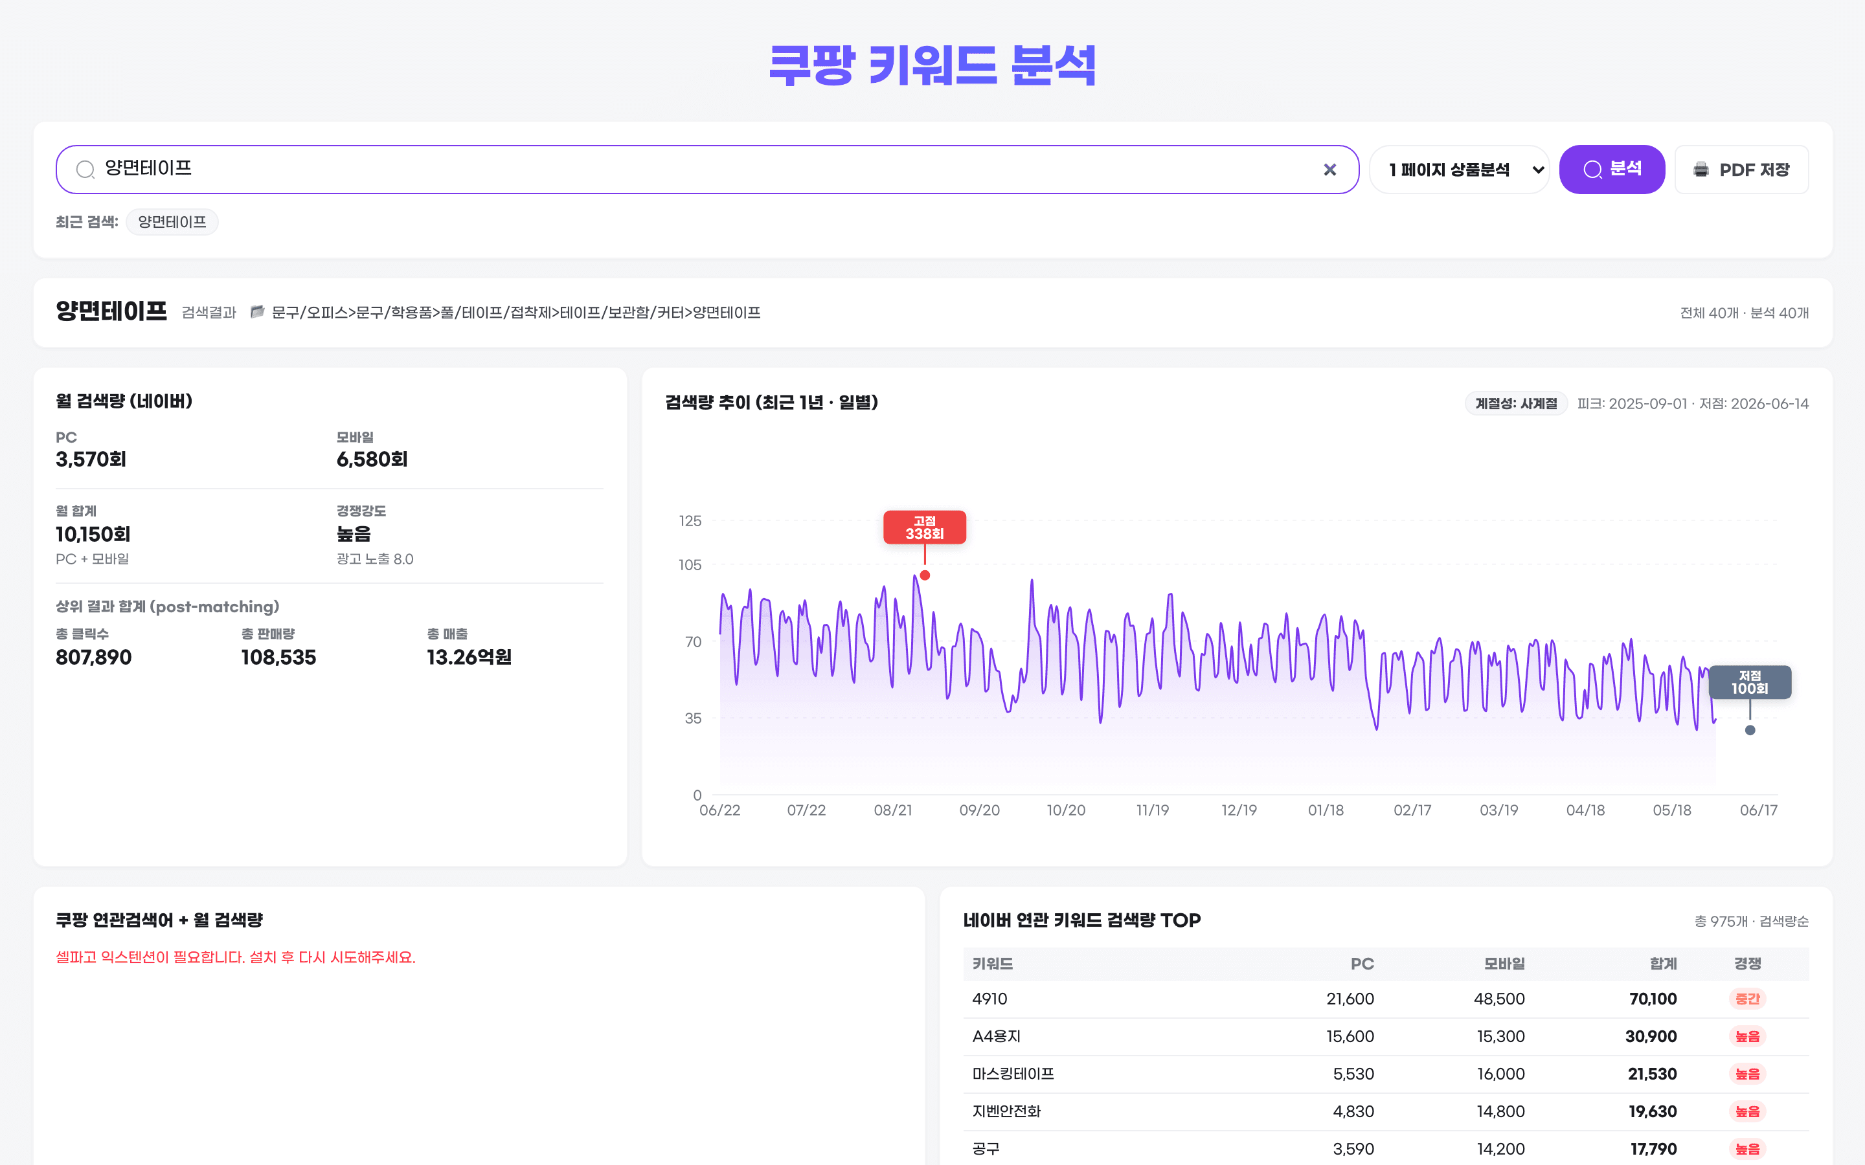
Task: Click the 셀파고 익스텐션 required error message
Action: (236, 958)
